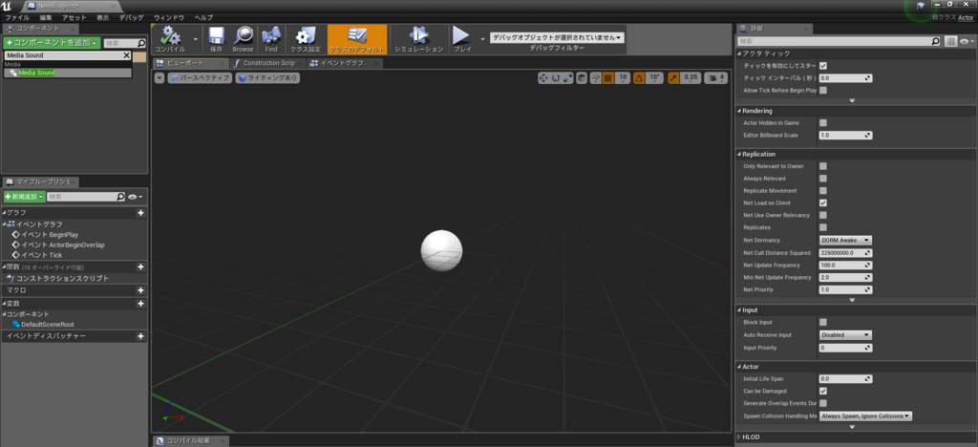This screenshot has width=978, height=447.
Task: Add a new variable with 変数 plus
Action: click(x=141, y=304)
